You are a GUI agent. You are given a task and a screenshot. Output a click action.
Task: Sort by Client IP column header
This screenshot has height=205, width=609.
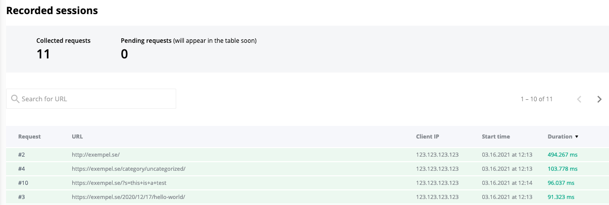(x=428, y=136)
